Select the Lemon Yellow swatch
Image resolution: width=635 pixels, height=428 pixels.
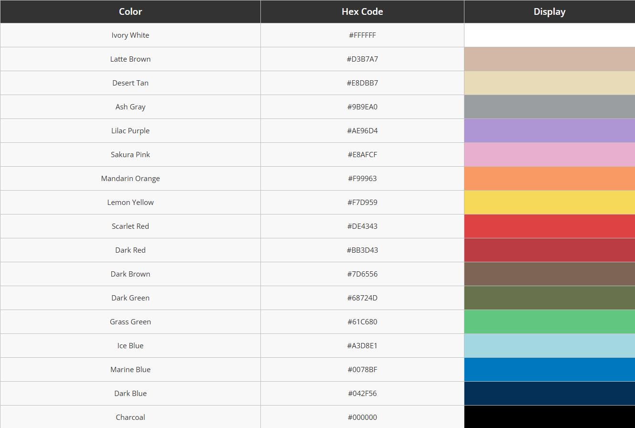pos(549,203)
